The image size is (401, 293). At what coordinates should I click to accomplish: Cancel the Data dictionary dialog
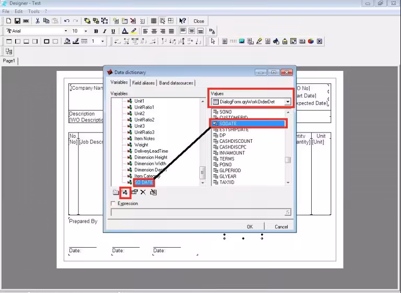[x=281, y=227]
